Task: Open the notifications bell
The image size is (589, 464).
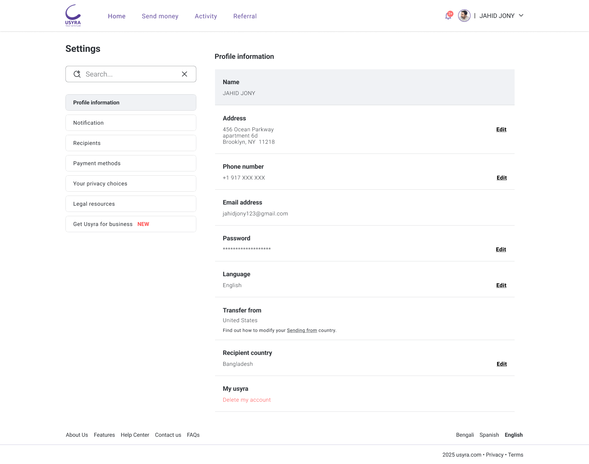Action: [x=448, y=16]
